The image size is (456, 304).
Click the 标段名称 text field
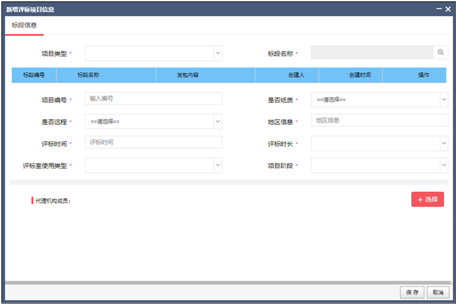coord(371,53)
